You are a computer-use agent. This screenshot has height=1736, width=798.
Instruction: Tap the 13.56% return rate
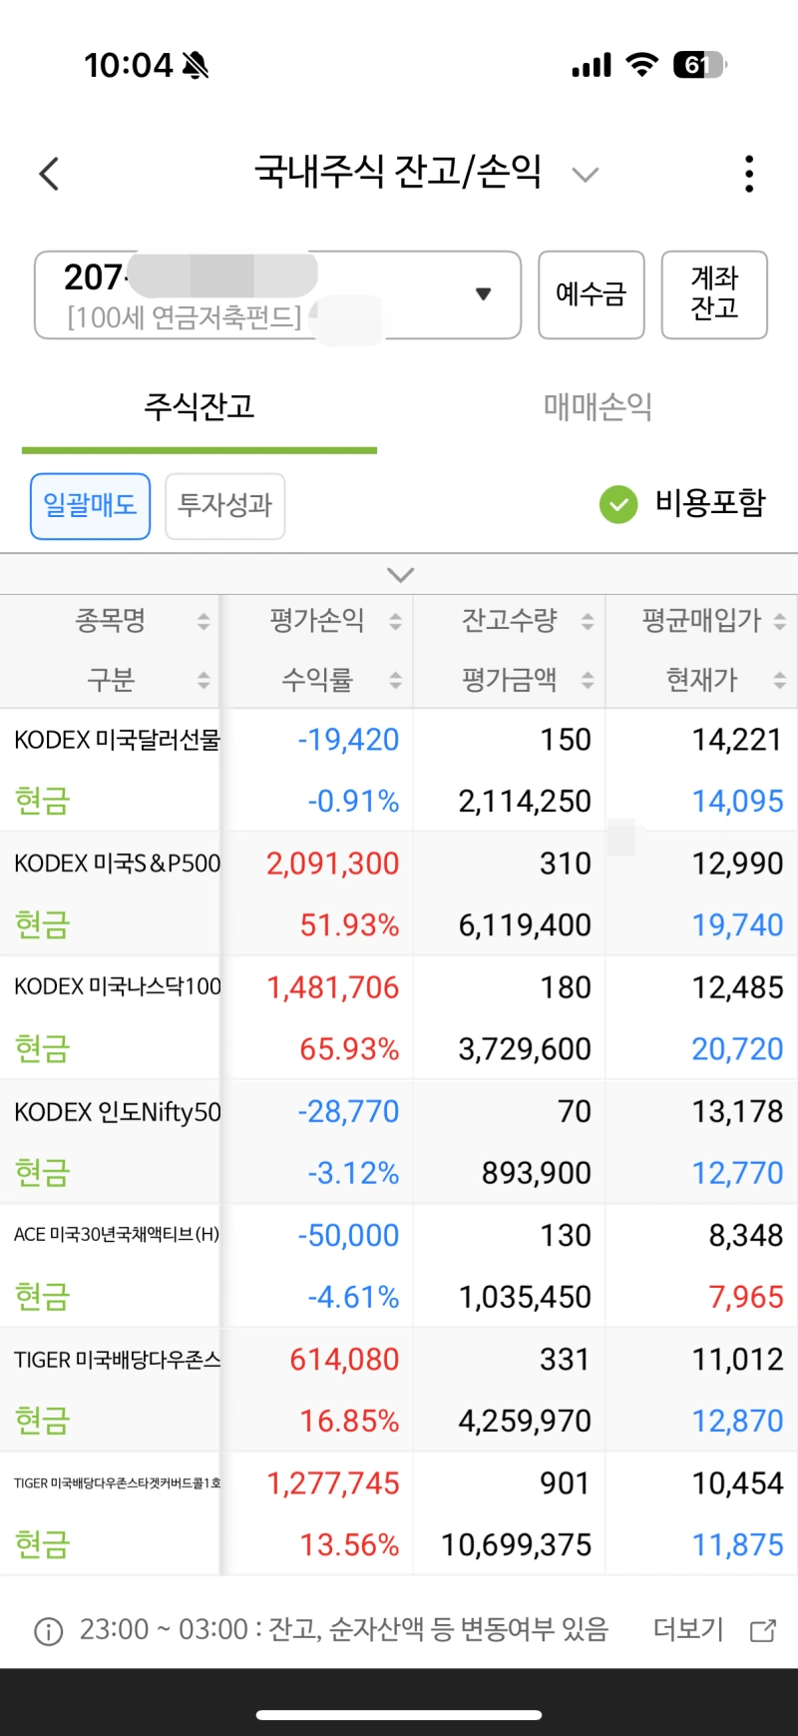pos(349,1545)
